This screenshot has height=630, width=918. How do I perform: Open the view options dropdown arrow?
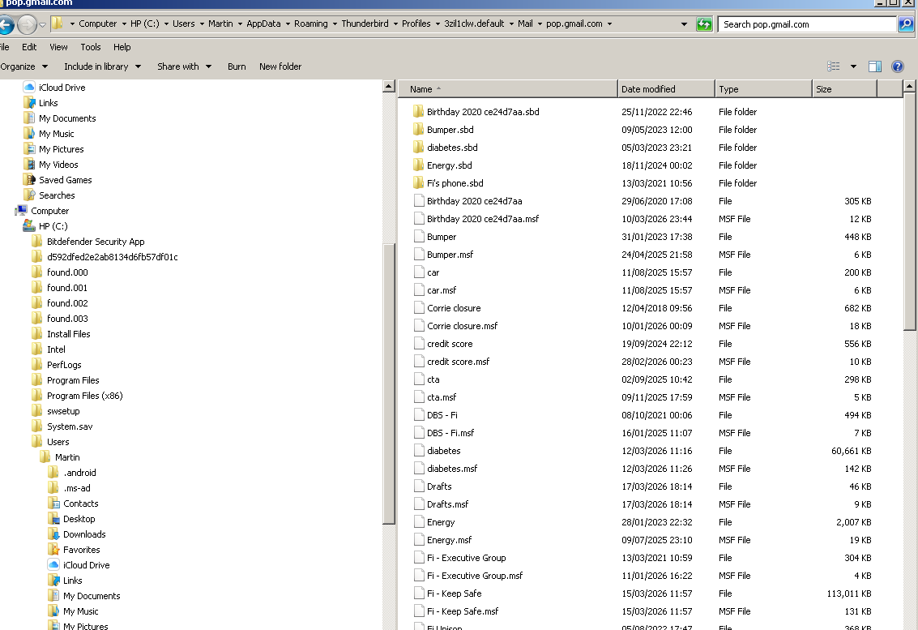[853, 66]
